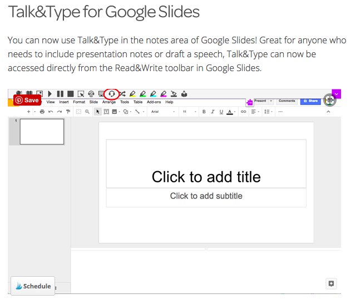
Task: Click the Present button
Action: [x=260, y=101]
